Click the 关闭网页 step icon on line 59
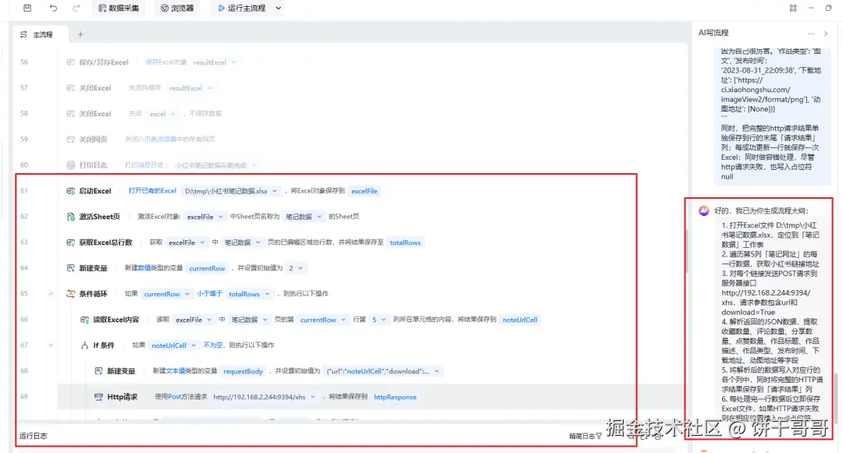The height and width of the screenshot is (453, 843). (70, 140)
